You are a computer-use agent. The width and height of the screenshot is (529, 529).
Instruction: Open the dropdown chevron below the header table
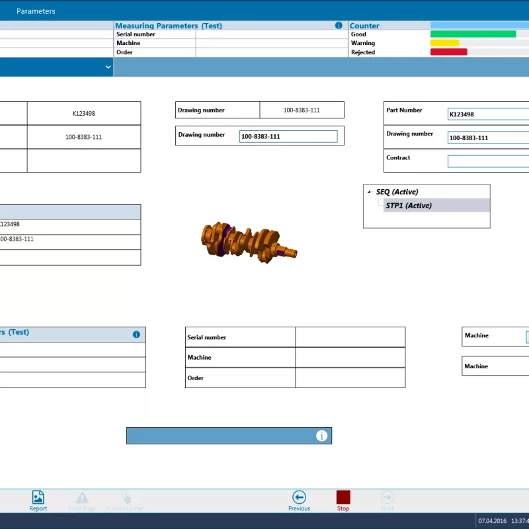pyautogui.click(x=108, y=67)
